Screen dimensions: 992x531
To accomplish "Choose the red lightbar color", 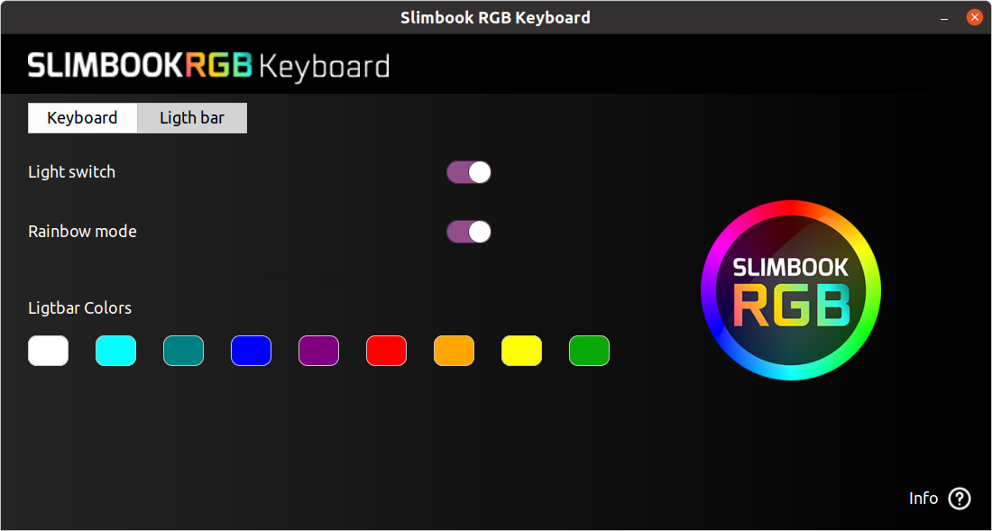I will pyautogui.click(x=386, y=351).
